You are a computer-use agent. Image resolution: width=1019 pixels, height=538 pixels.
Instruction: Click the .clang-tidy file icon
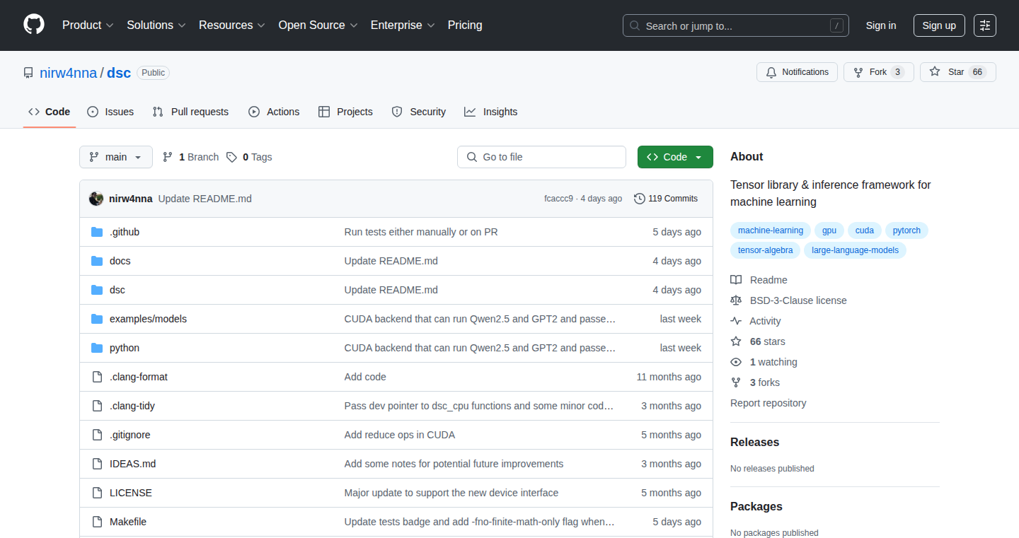click(97, 406)
